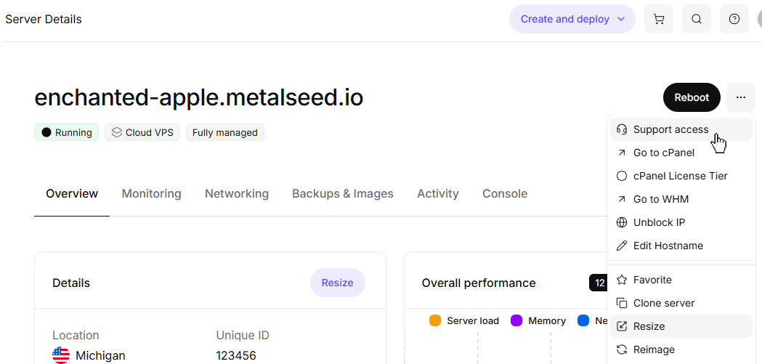The width and height of the screenshot is (762, 364).
Task: Click the search magnifier icon
Action: (697, 19)
